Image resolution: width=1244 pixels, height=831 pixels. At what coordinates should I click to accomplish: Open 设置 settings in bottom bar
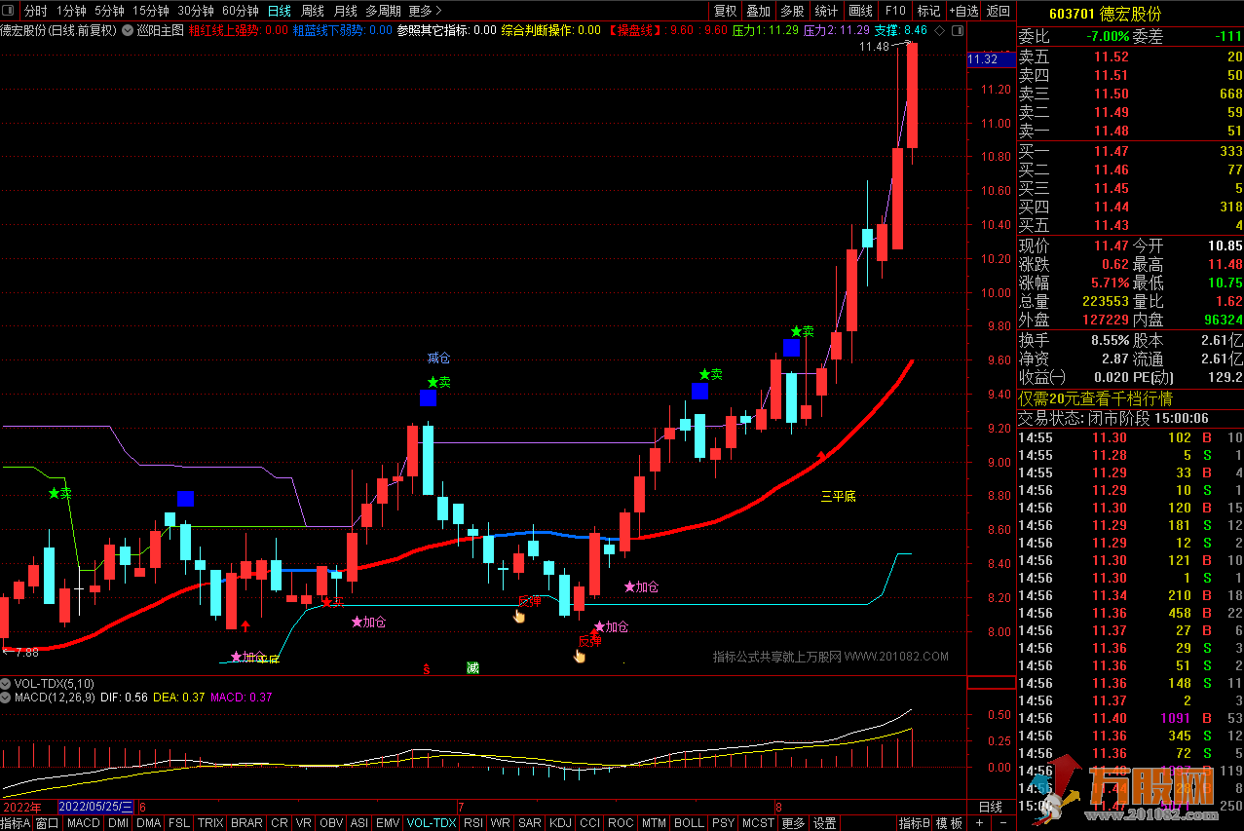(824, 823)
